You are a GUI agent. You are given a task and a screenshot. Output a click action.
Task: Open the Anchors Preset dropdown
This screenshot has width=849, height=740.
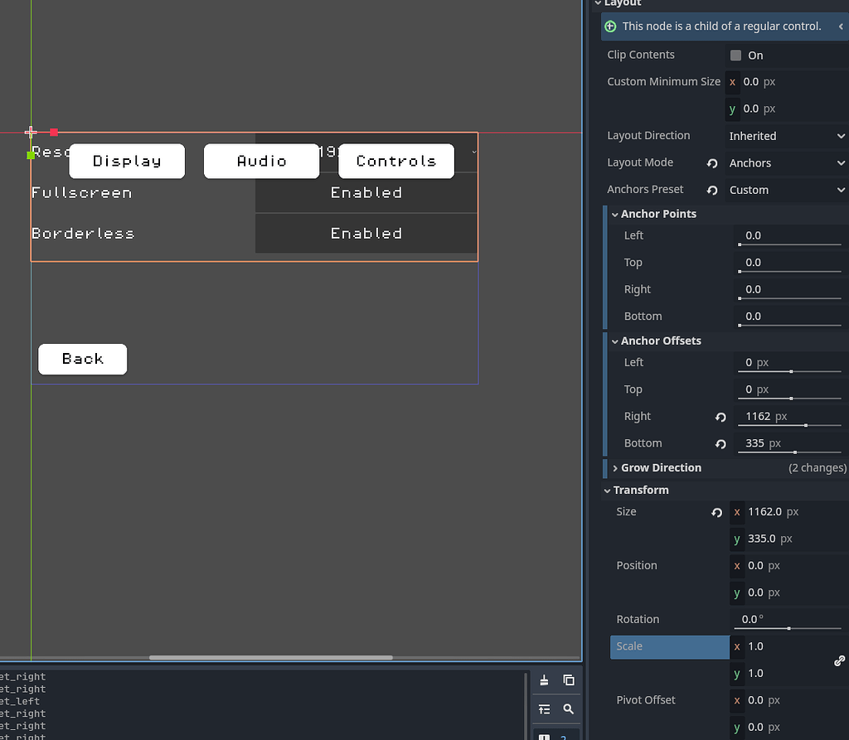[784, 190]
